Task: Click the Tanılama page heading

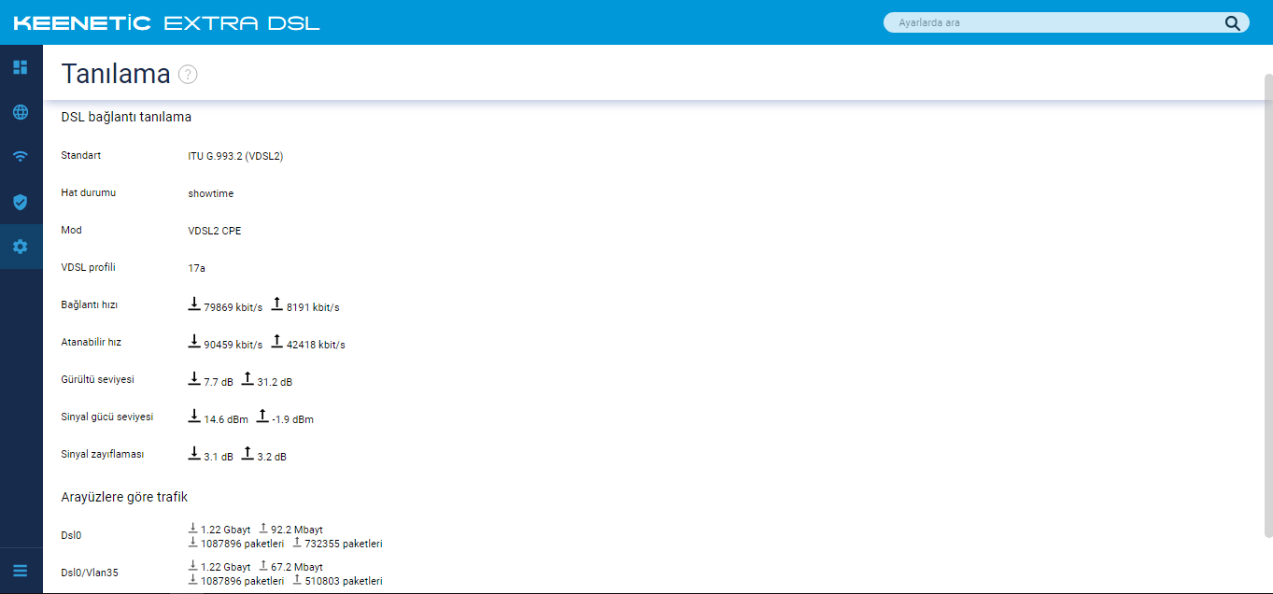Action: click(116, 74)
